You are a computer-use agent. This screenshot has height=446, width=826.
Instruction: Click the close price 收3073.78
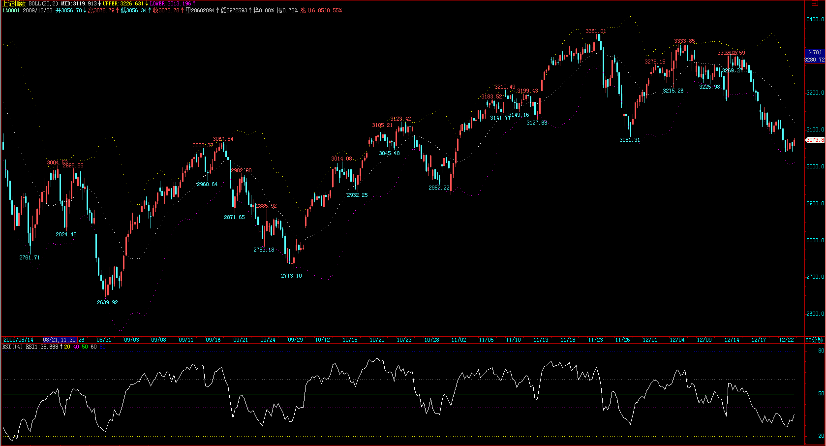tap(166, 10)
